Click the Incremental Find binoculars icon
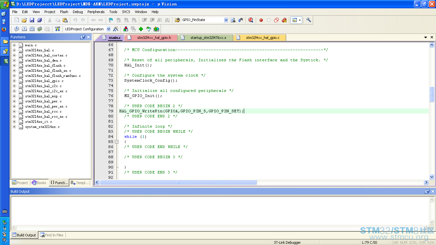Image resolution: width=436 pixels, height=245 pixels. [241, 20]
